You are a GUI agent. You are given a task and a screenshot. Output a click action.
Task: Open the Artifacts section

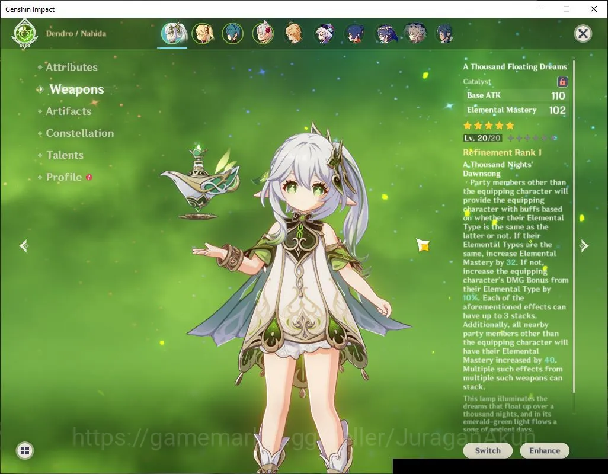tap(69, 111)
